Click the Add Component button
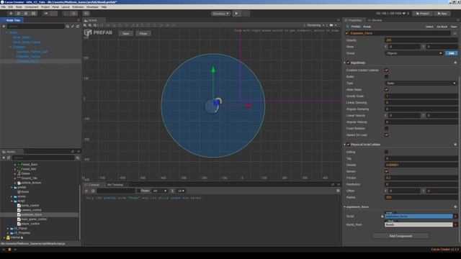The width and height of the screenshot is (461, 259). (x=400, y=236)
